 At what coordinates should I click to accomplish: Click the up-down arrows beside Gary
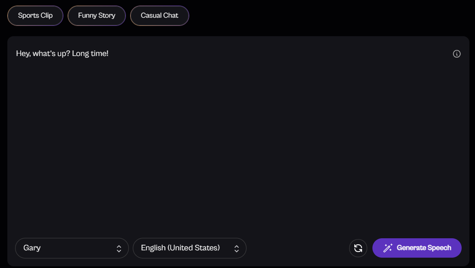pos(119,249)
